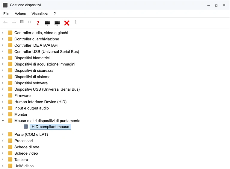Select the Dispositivi biometrici label
This screenshot has width=230, height=169.
[32, 58]
